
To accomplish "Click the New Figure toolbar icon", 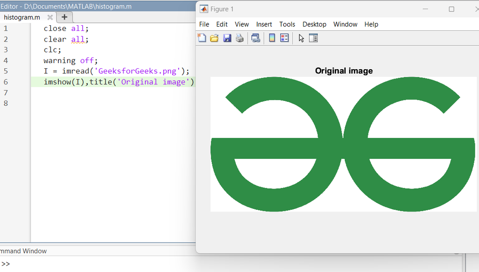I will tap(202, 38).
